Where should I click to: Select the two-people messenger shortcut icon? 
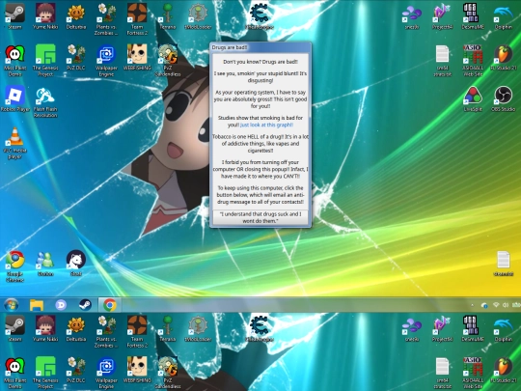[x=45, y=264]
